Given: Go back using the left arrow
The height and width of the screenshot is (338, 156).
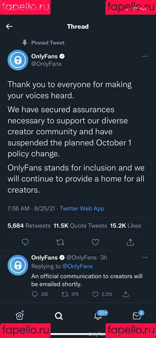Looking at the screenshot, I should pos(9,27).
